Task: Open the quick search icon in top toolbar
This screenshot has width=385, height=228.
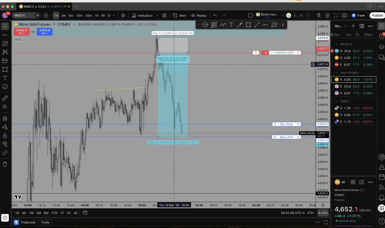Action: click(x=319, y=15)
